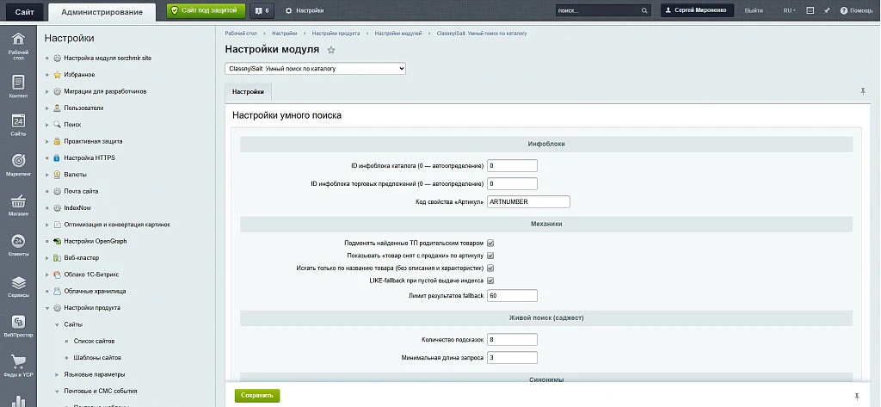Open the Контент sidebar section
The width and height of the screenshot is (881, 407).
[19, 87]
